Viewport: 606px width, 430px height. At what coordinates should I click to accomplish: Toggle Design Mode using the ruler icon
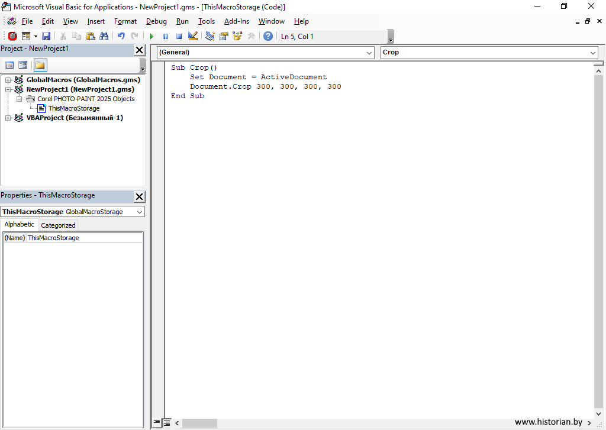193,37
